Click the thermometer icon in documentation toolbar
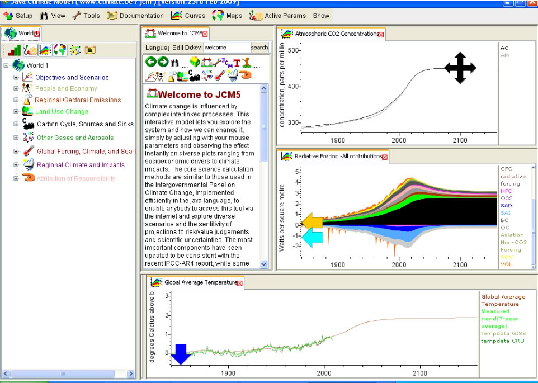The width and height of the screenshot is (538, 383). click(219, 75)
